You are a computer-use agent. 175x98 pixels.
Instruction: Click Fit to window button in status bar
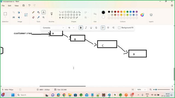[133, 90]
